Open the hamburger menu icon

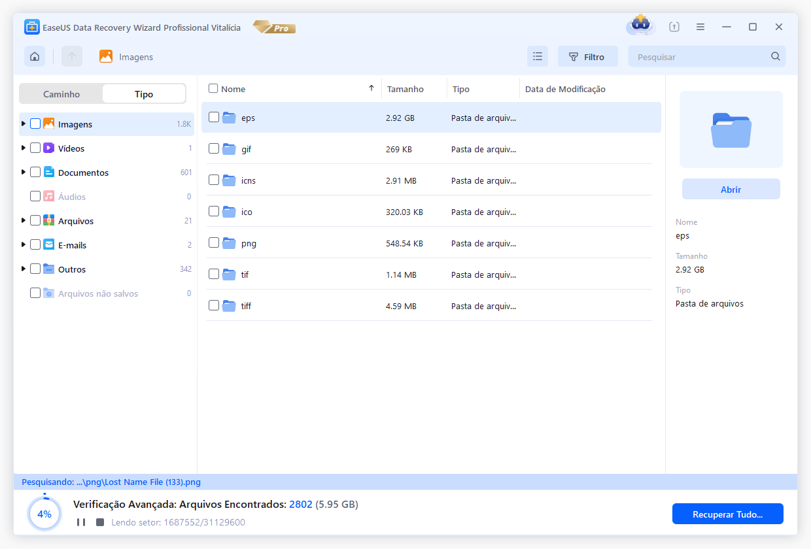[700, 27]
